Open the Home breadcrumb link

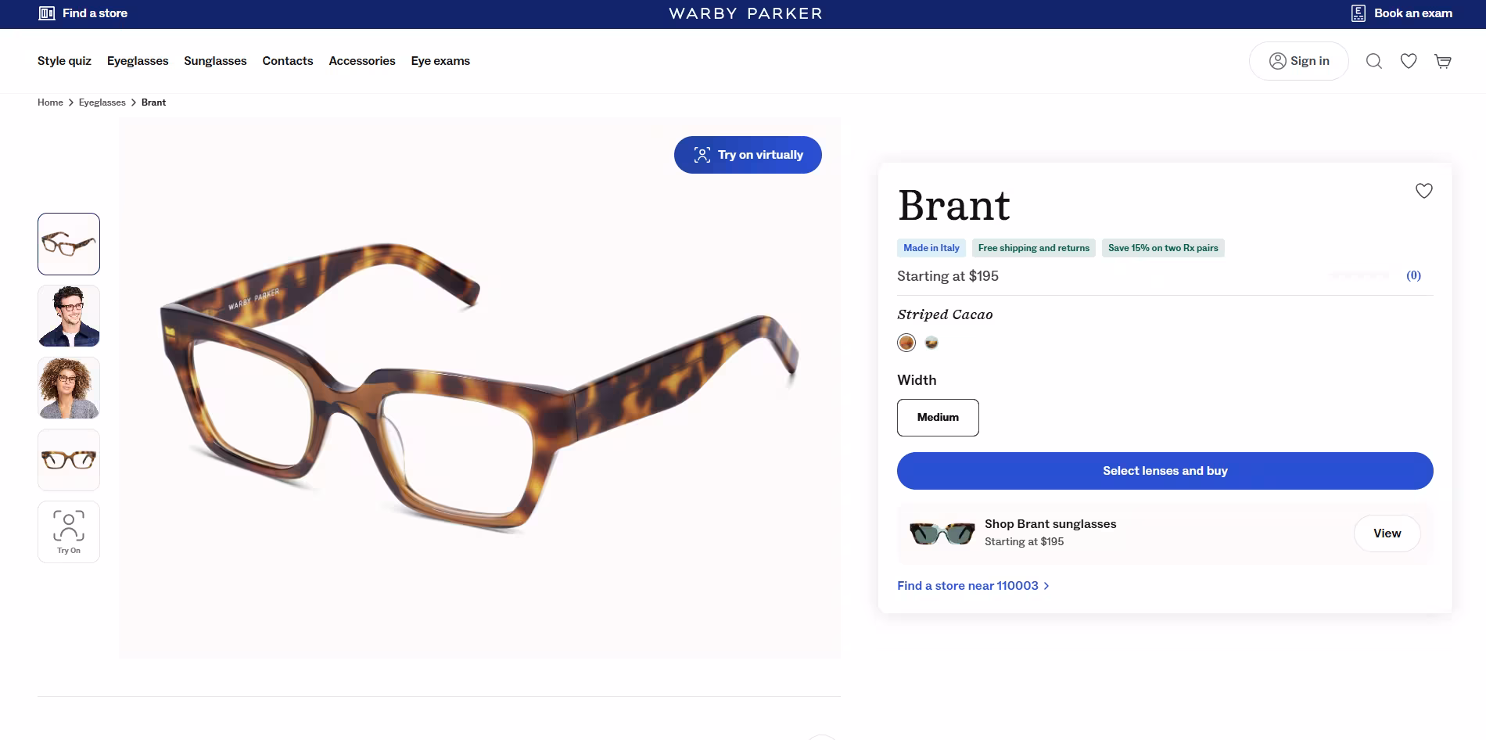coord(50,102)
